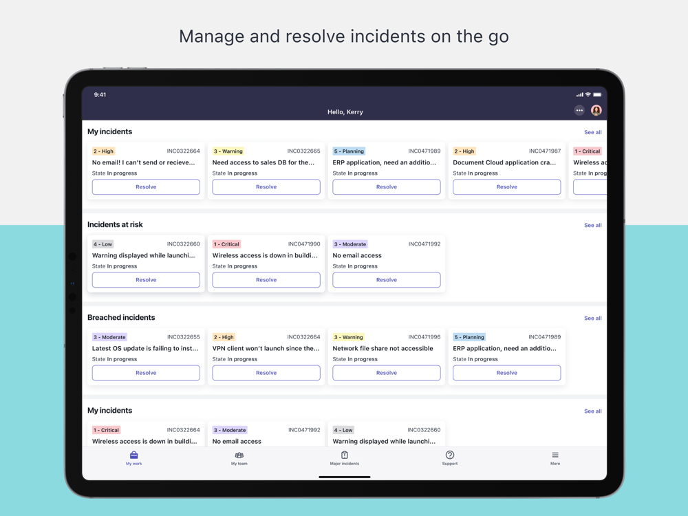See all Breached incidents
Image resolution: width=688 pixels, height=516 pixels.
[593, 318]
